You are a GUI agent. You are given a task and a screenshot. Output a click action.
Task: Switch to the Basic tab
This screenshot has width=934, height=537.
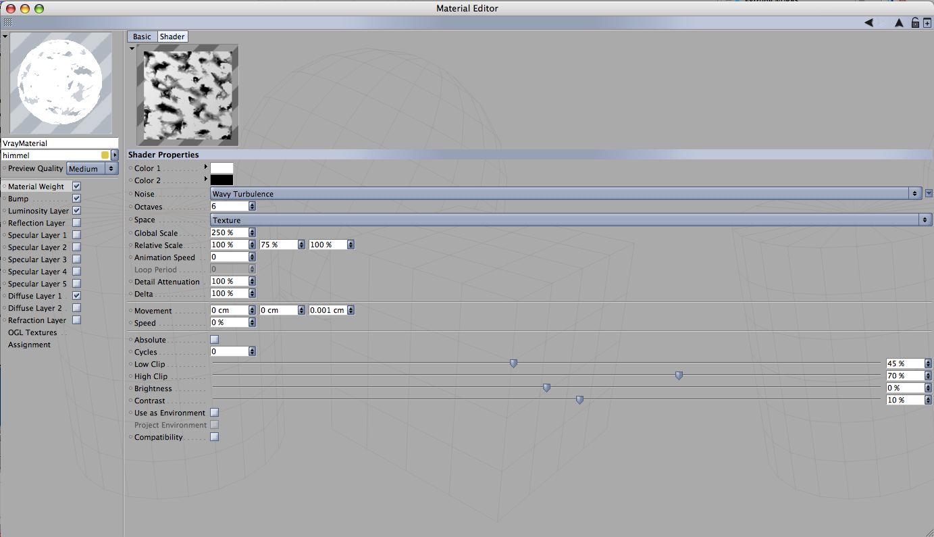(x=142, y=36)
